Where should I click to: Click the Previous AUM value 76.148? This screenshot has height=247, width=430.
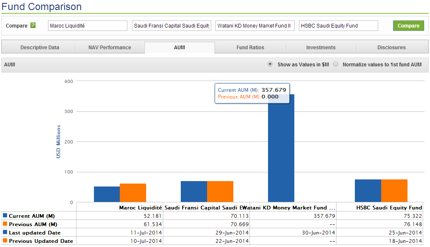(413, 224)
